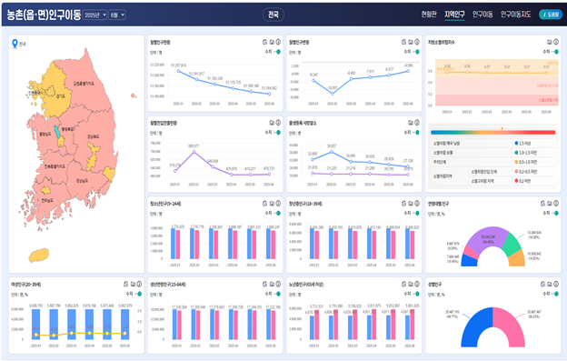The width and height of the screenshot is (567, 361).
Task: Click the 전국 button in the header
Action: tap(273, 15)
